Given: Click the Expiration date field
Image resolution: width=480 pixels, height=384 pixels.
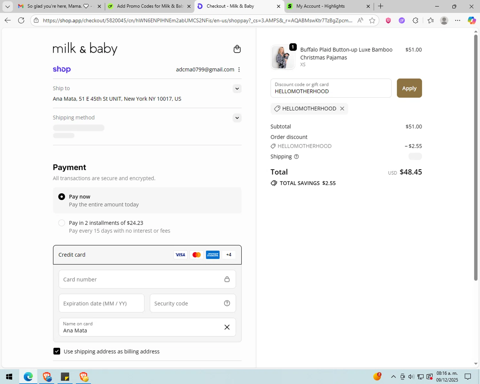Looking at the screenshot, I should tap(101, 303).
